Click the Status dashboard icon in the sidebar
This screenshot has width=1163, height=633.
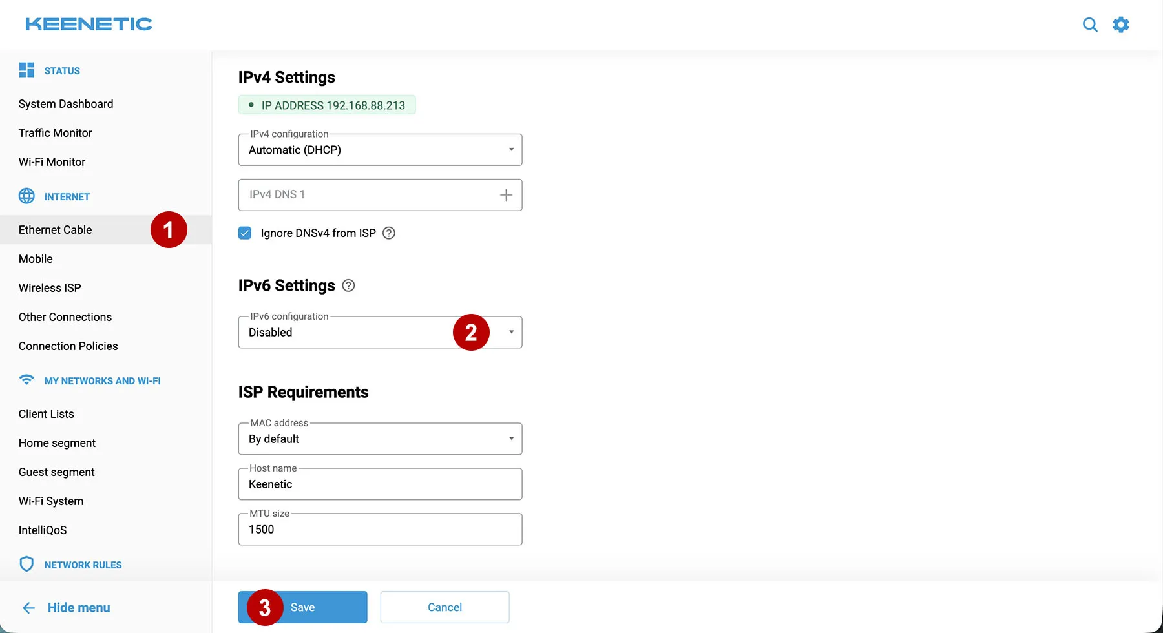click(x=26, y=70)
